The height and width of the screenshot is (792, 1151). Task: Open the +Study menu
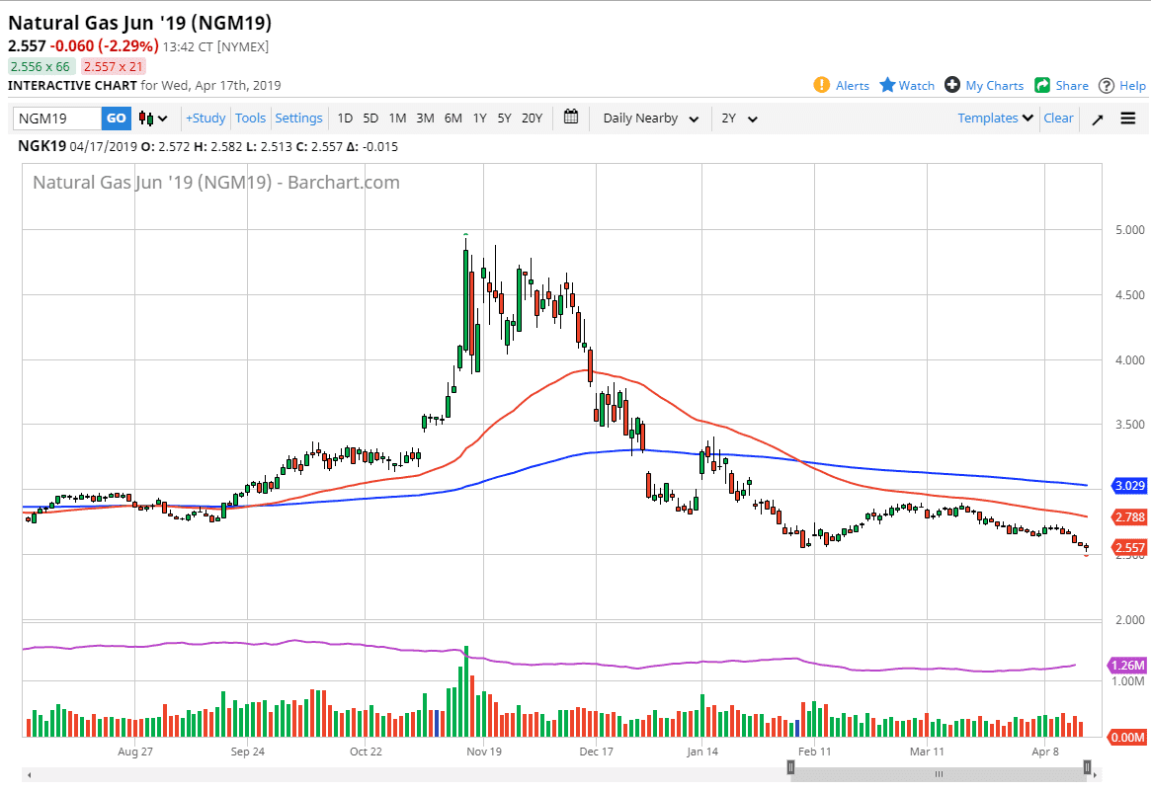coord(206,119)
